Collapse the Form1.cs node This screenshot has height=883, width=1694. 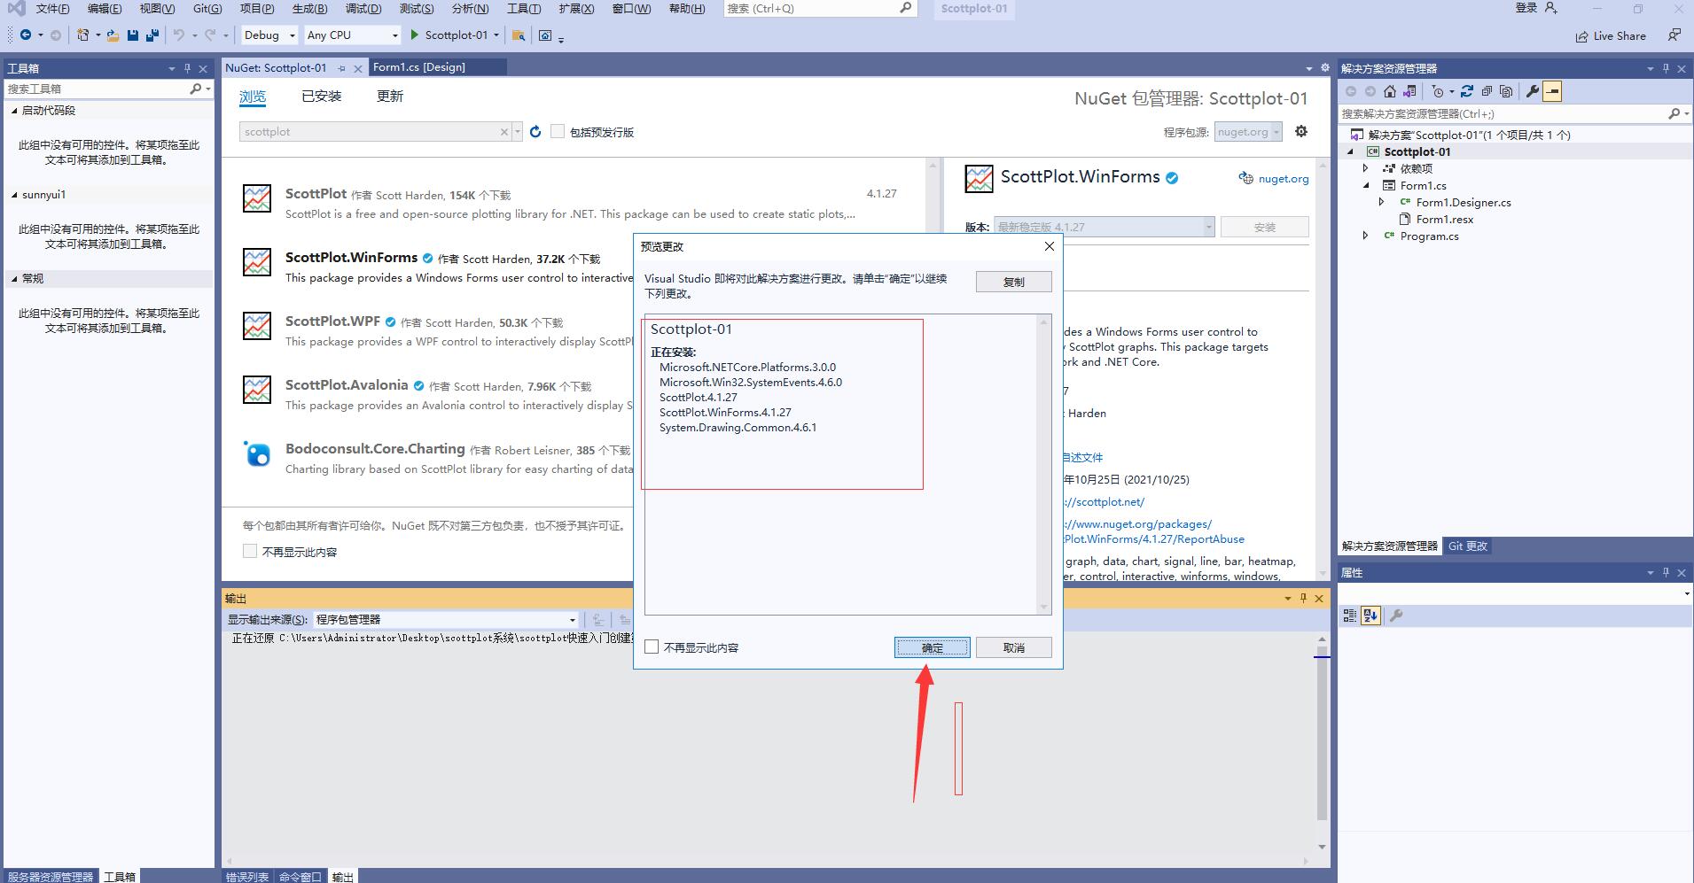pyautogui.click(x=1366, y=185)
